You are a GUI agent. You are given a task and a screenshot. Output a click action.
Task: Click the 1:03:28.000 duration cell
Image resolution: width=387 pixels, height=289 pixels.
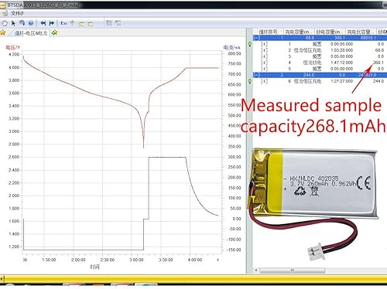[x=341, y=50]
